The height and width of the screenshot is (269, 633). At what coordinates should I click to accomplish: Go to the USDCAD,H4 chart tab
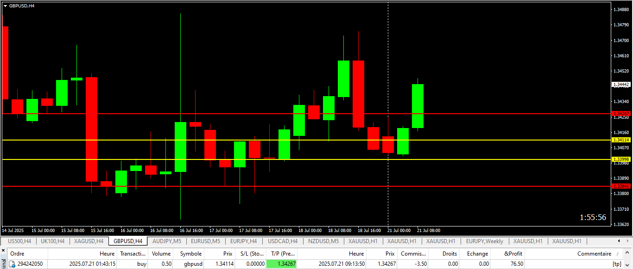tap(282, 241)
